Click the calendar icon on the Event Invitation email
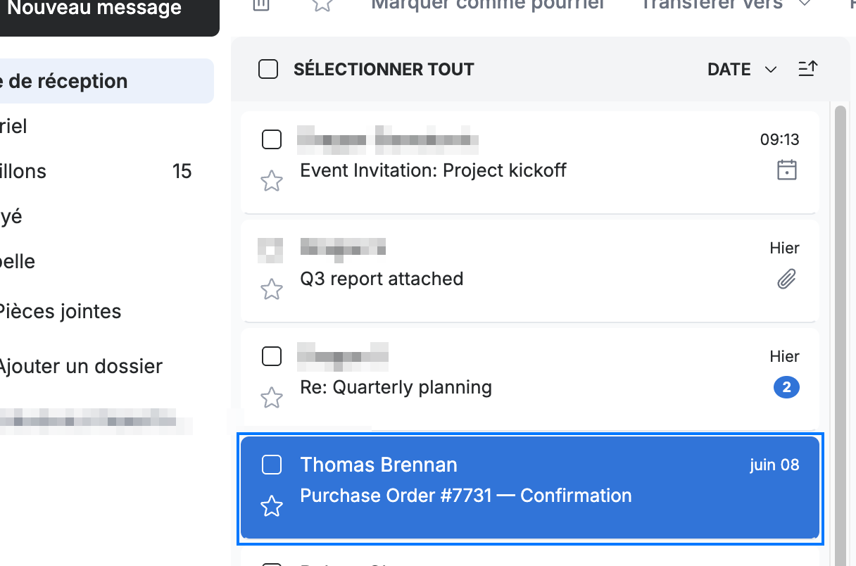Image resolution: width=856 pixels, height=566 pixels. (x=787, y=170)
